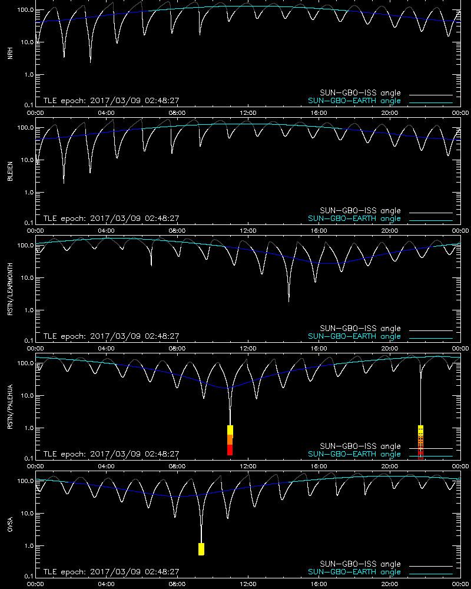Select the TLE epoch text in NRH panel
Viewport: 471px width, 589px height.
111,101
